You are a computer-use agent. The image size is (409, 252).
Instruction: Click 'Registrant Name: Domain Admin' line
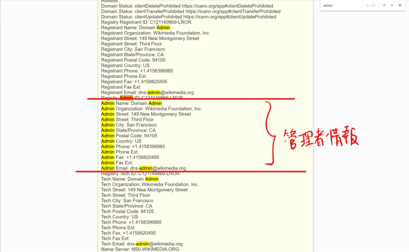click(135, 28)
